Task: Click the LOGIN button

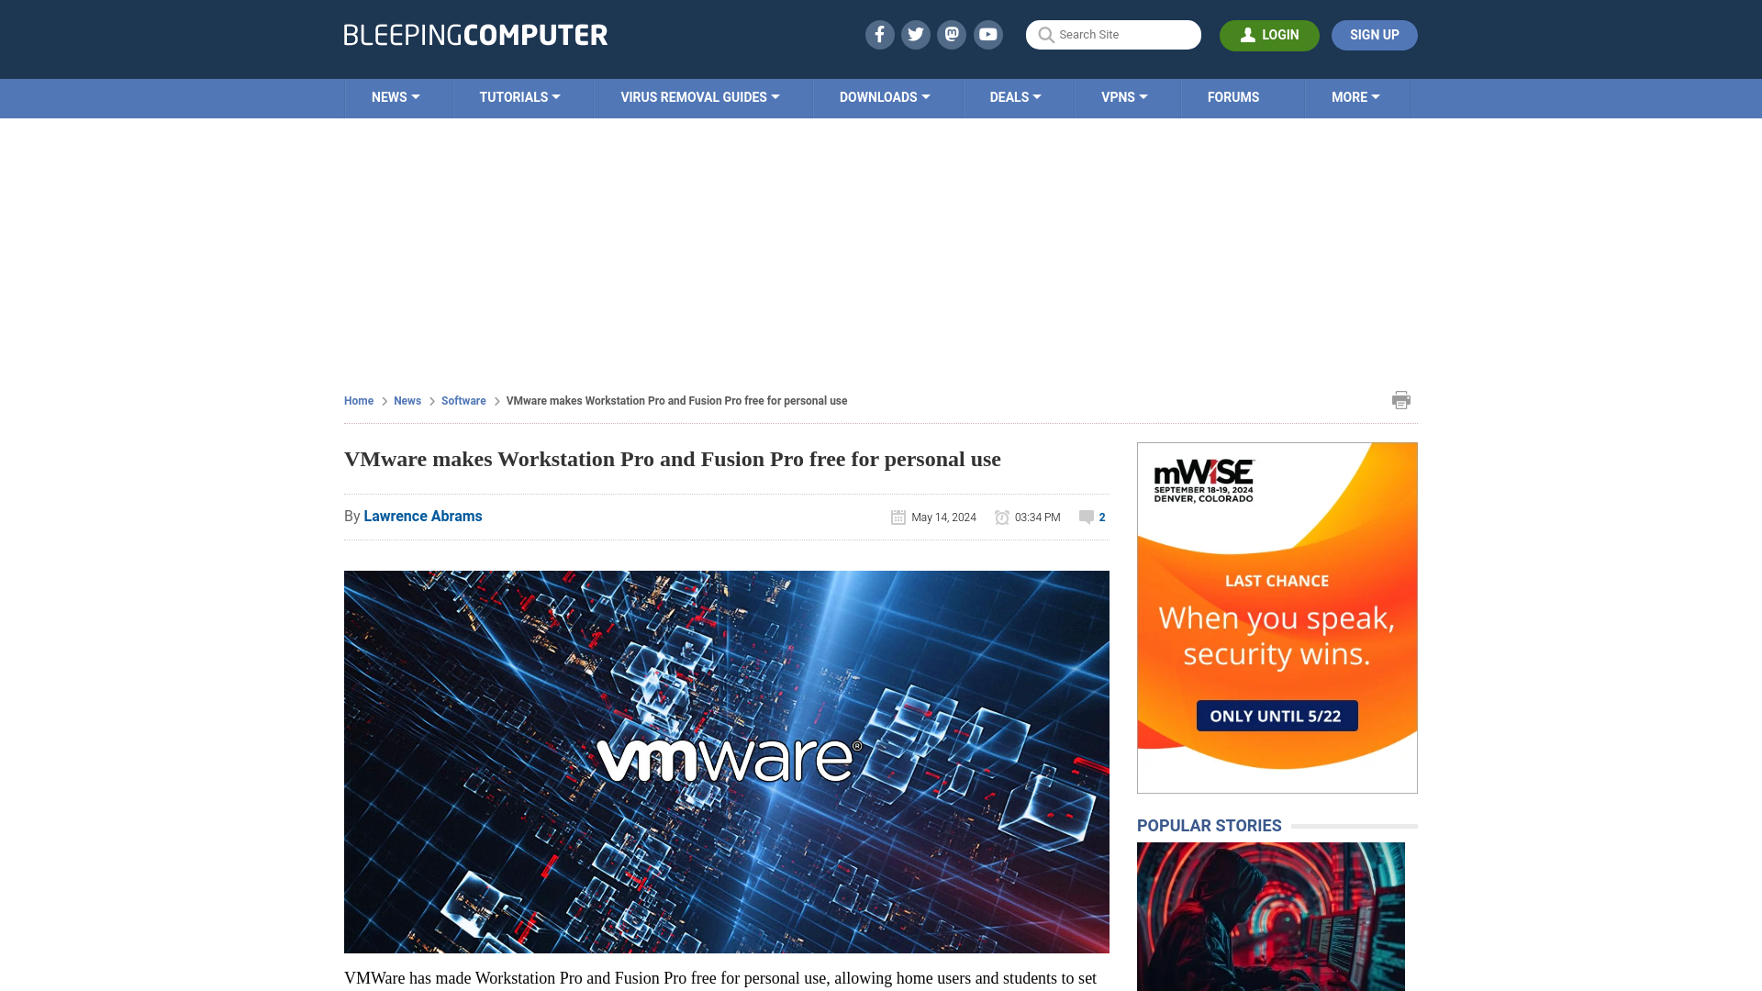Action: 1268,35
